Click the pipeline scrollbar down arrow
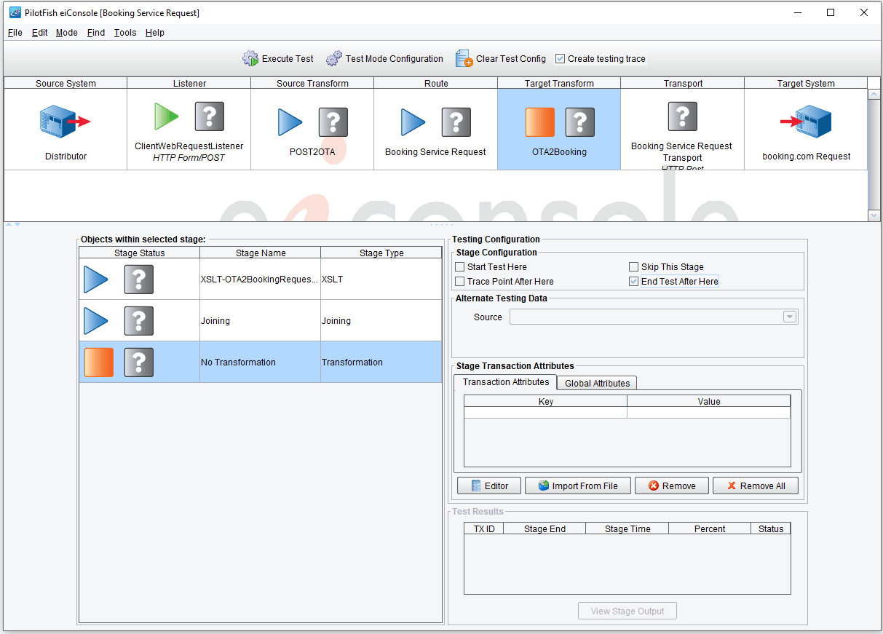This screenshot has width=883, height=634. click(874, 215)
